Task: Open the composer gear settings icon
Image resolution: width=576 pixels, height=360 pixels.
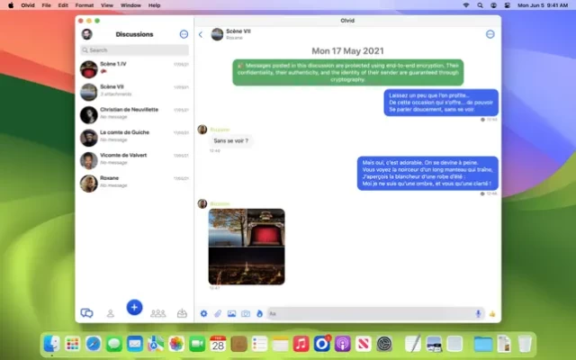Action: tap(203, 313)
